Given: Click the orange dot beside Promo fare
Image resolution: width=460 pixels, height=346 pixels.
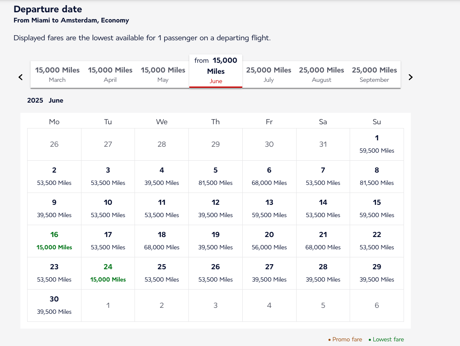Looking at the screenshot, I should (x=329, y=339).
